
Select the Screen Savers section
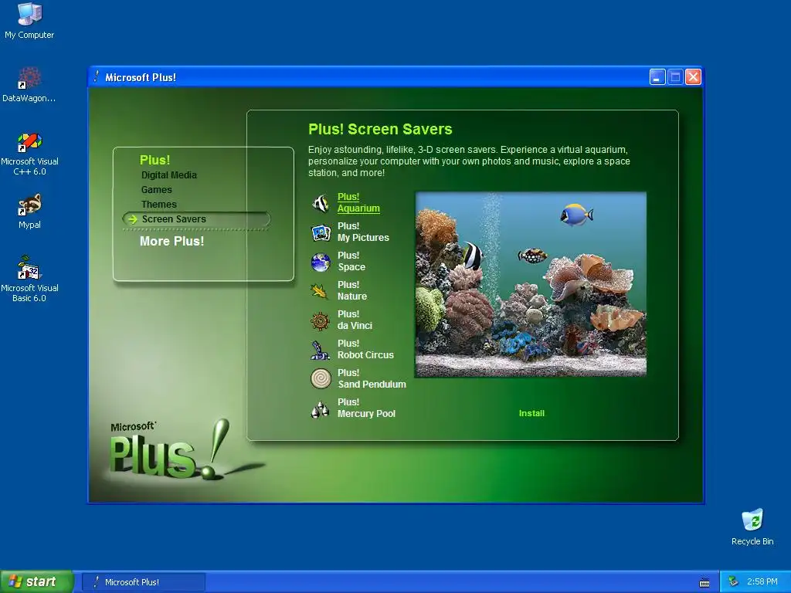click(x=196, y=219)
